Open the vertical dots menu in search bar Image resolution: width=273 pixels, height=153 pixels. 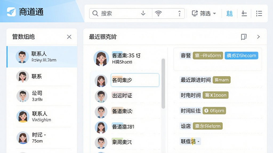[179, 13]
